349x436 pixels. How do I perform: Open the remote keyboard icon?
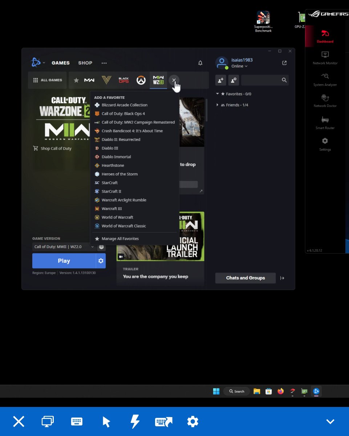pyautogui.click(x=77, y=421)
